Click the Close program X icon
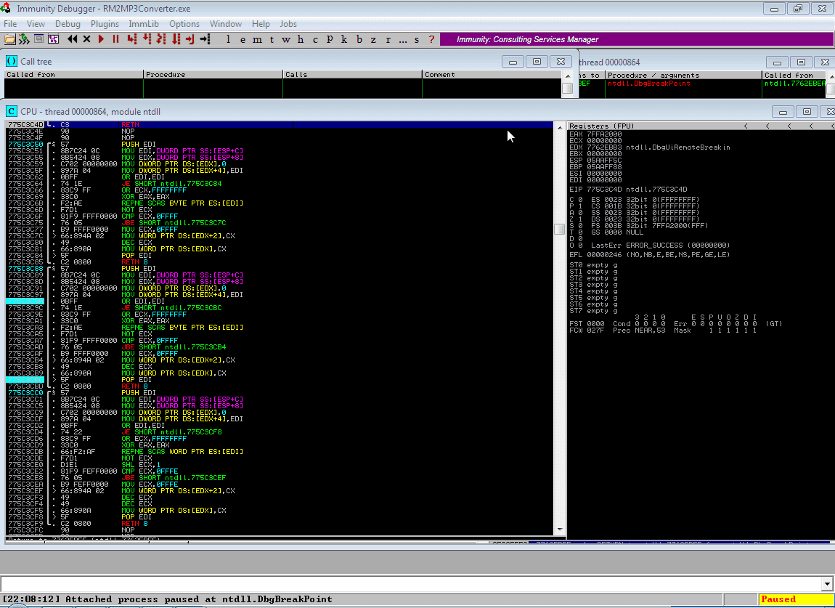 (87, 39)
